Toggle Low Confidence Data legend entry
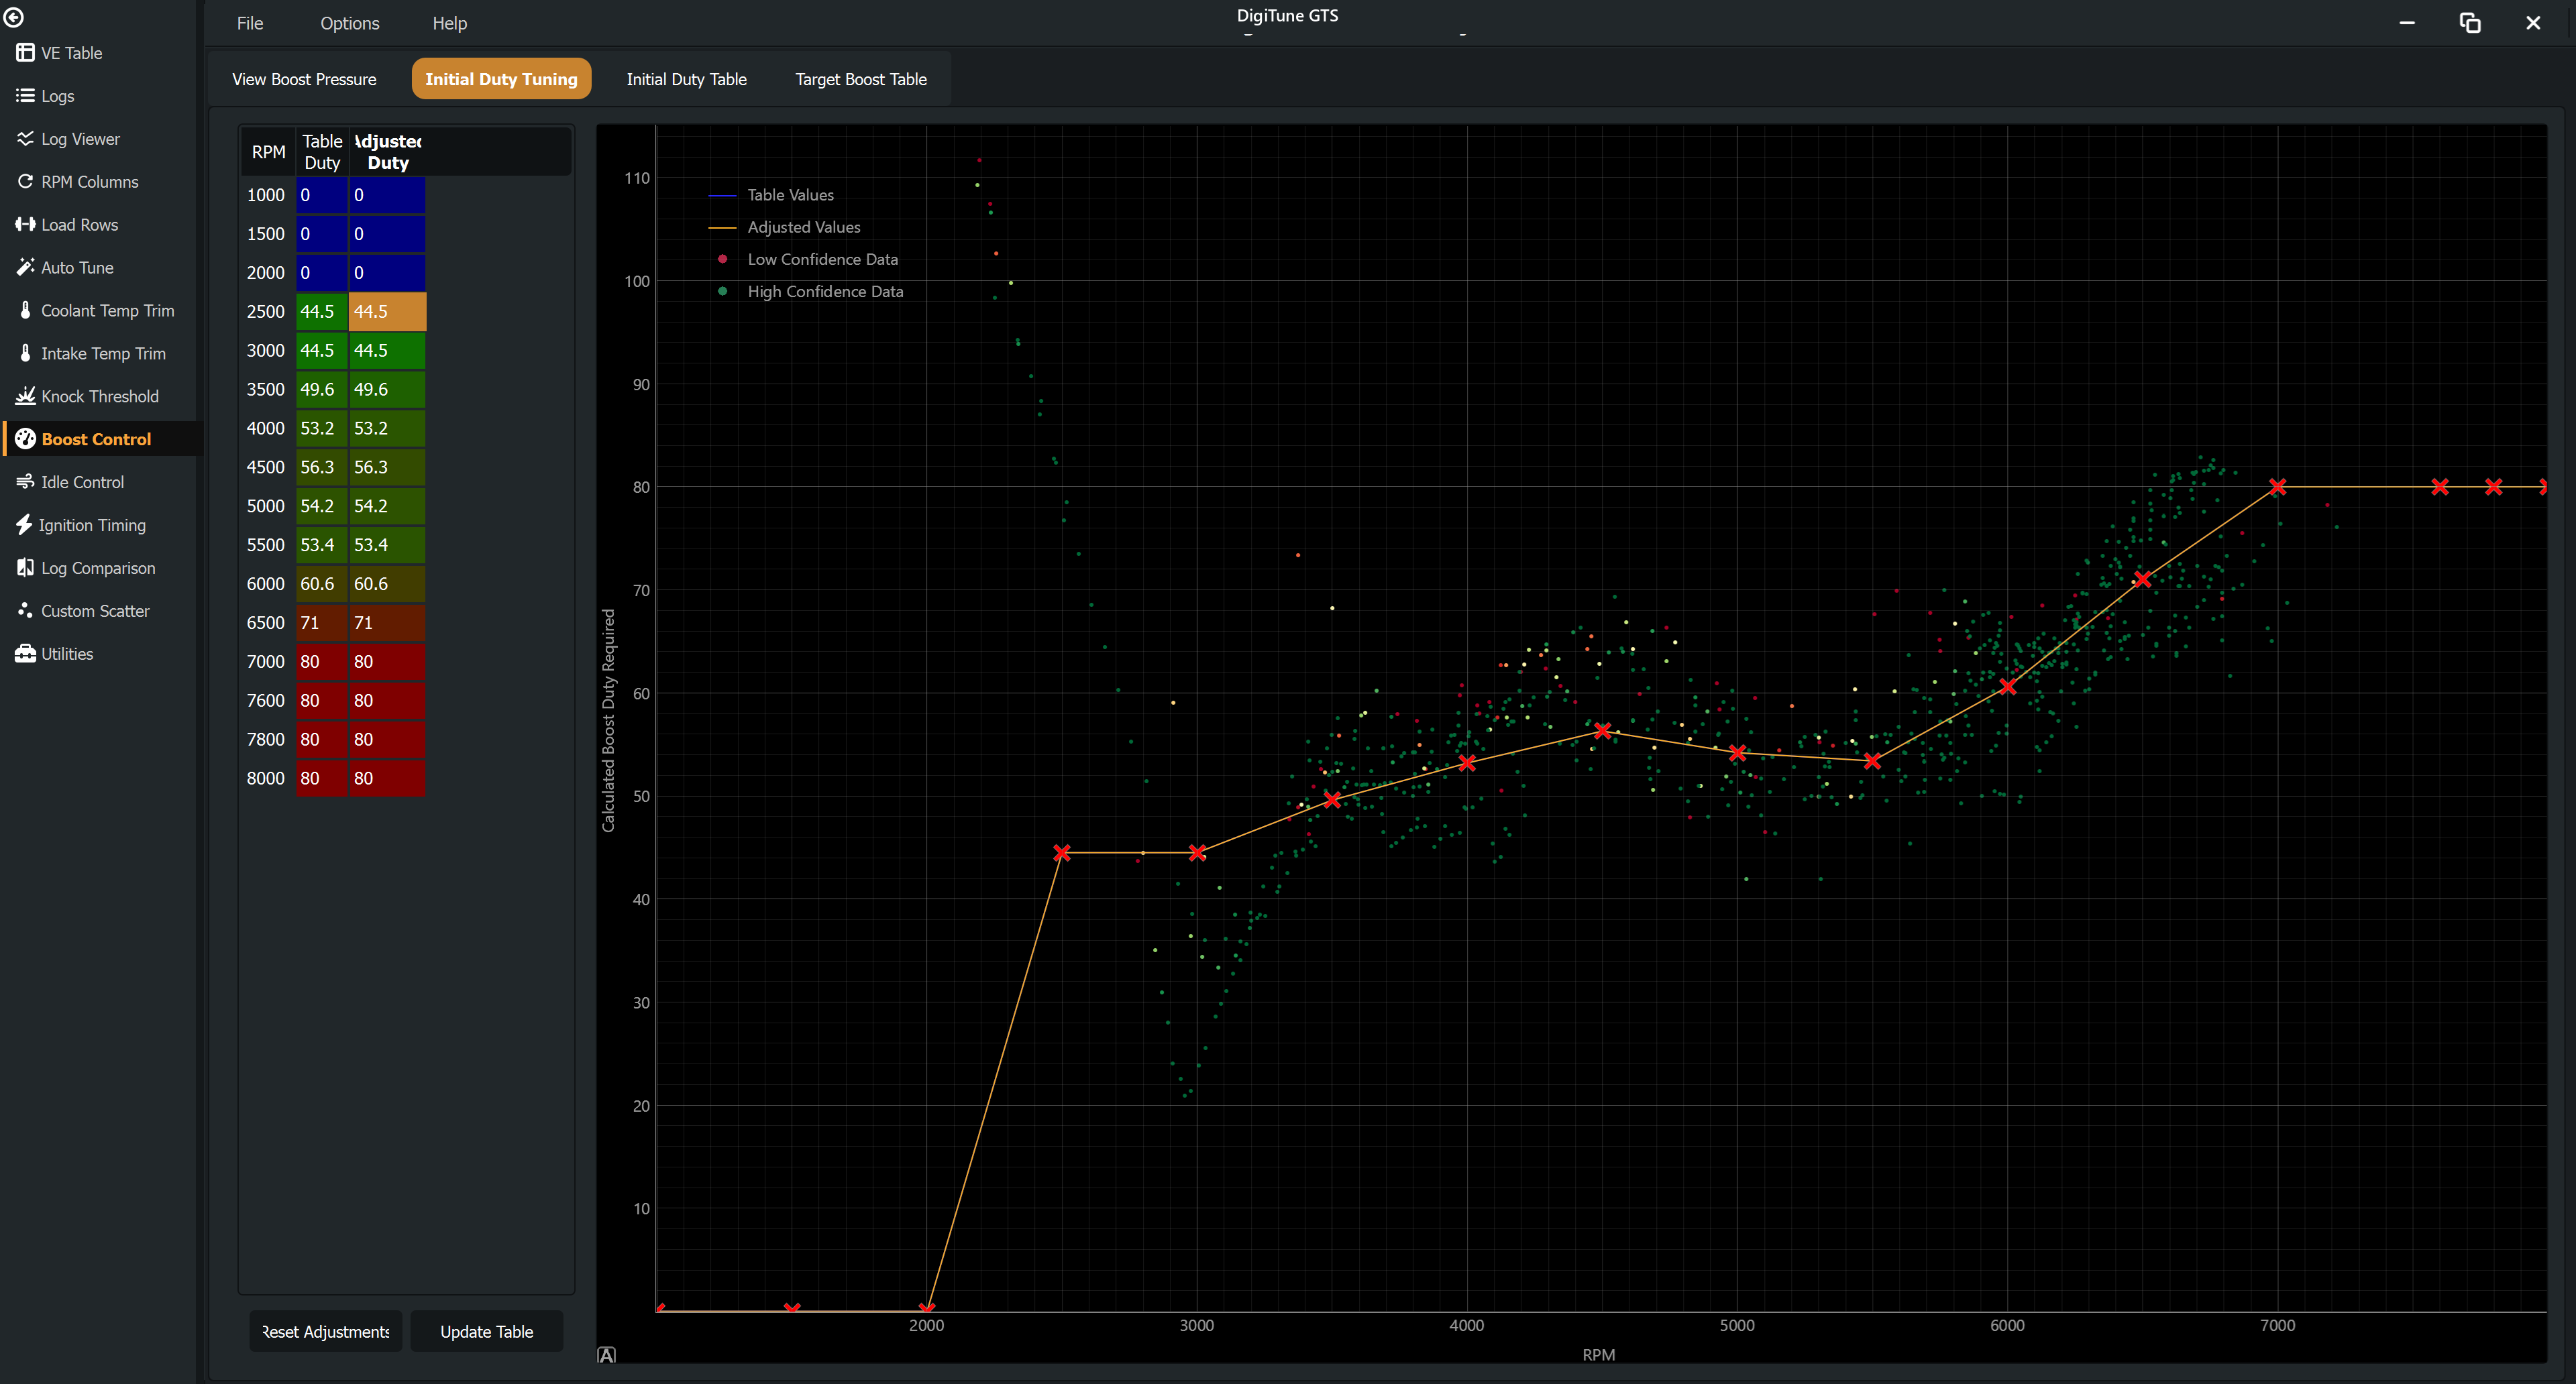The height and width of the screenshot is (1384, 2576). pyautogui.click(x=808, y=259)
